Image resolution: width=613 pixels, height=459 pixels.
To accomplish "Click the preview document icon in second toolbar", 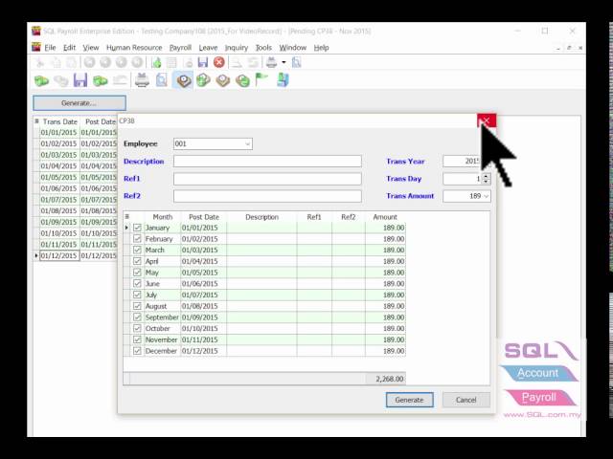I will point(162,80).
